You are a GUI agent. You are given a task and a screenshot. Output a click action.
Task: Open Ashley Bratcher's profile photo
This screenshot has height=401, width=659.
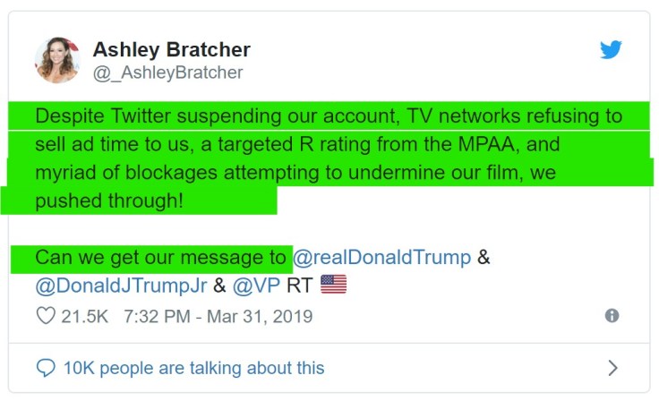[57, 61]
